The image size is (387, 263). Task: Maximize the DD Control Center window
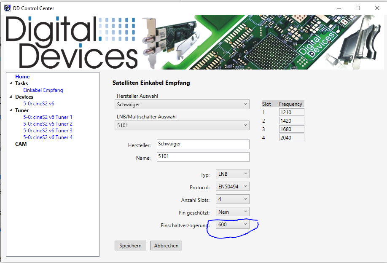coord(358,8)
